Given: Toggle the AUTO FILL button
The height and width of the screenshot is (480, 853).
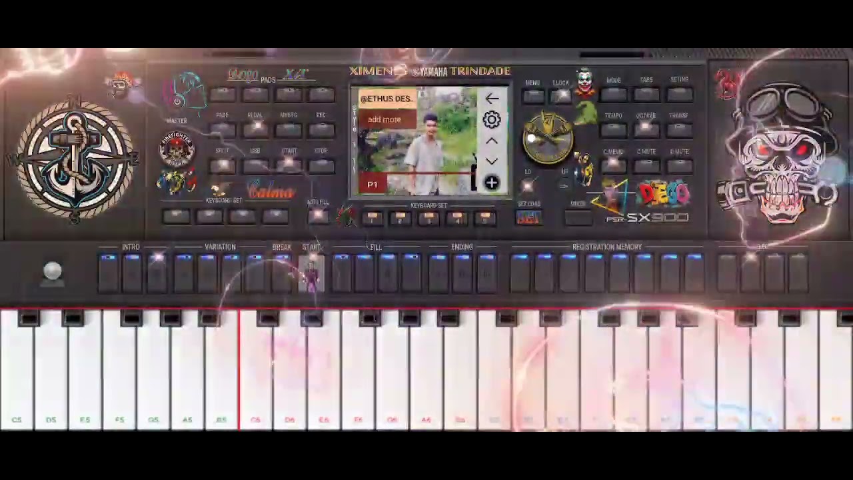Looking at the screenshot, I should 318,215.
